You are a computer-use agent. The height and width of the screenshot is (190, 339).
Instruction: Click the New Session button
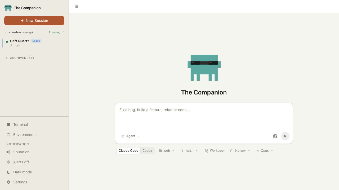coord(34,21)
